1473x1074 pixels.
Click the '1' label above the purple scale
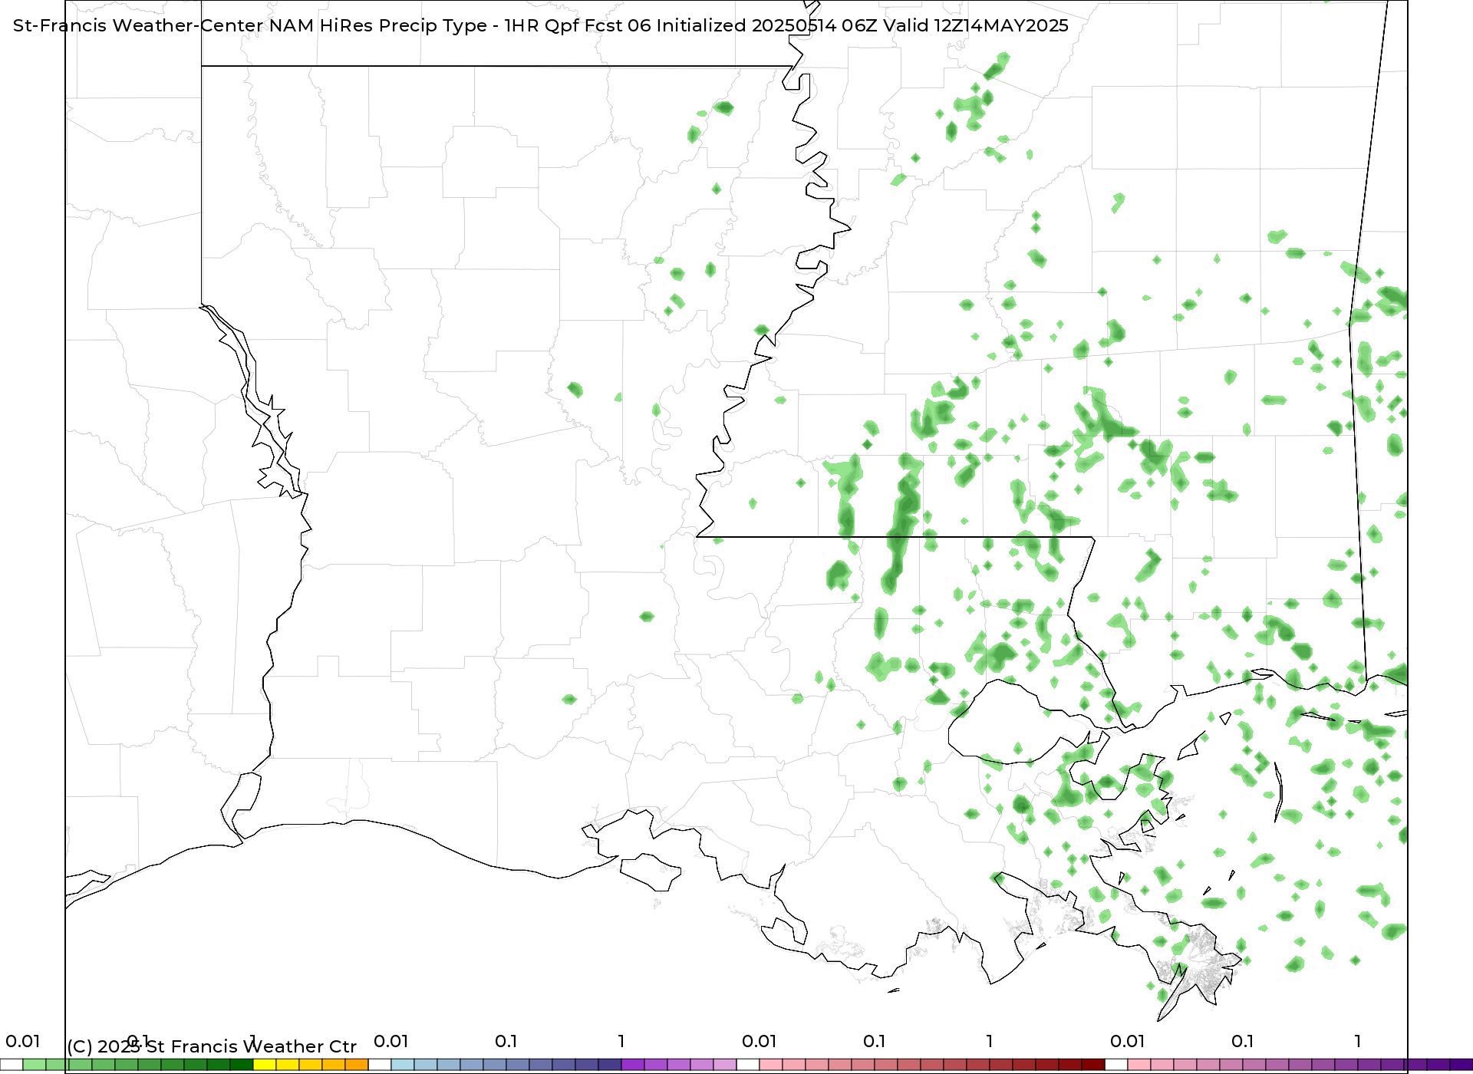coord(1358,1041)
